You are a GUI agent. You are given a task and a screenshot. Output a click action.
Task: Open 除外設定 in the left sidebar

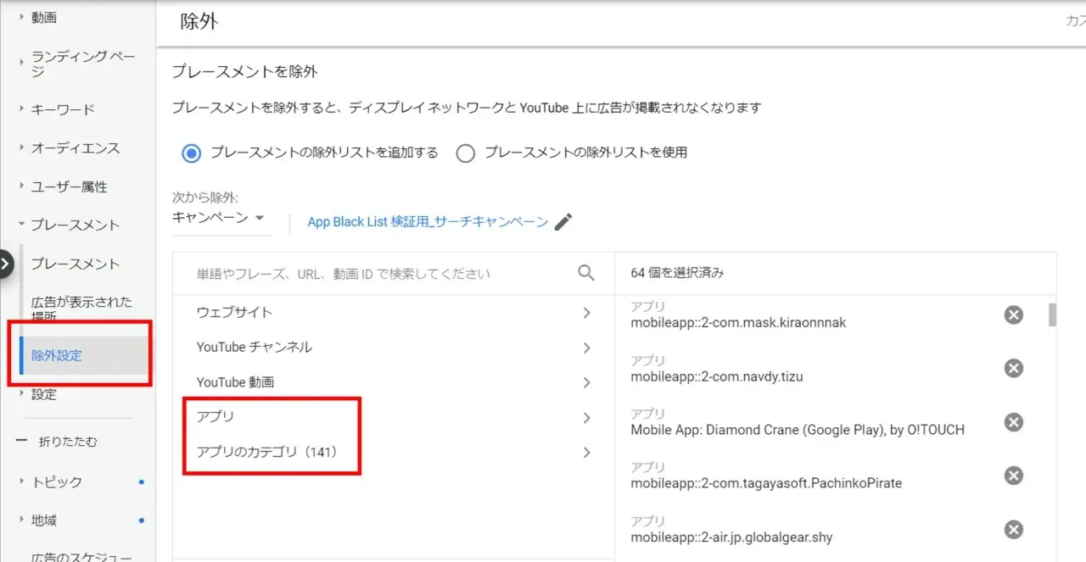(x=57, y=356)
